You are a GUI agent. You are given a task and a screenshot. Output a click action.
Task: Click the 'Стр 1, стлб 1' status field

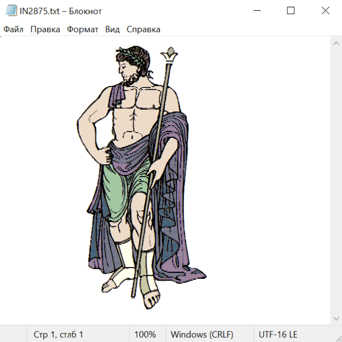59,334
